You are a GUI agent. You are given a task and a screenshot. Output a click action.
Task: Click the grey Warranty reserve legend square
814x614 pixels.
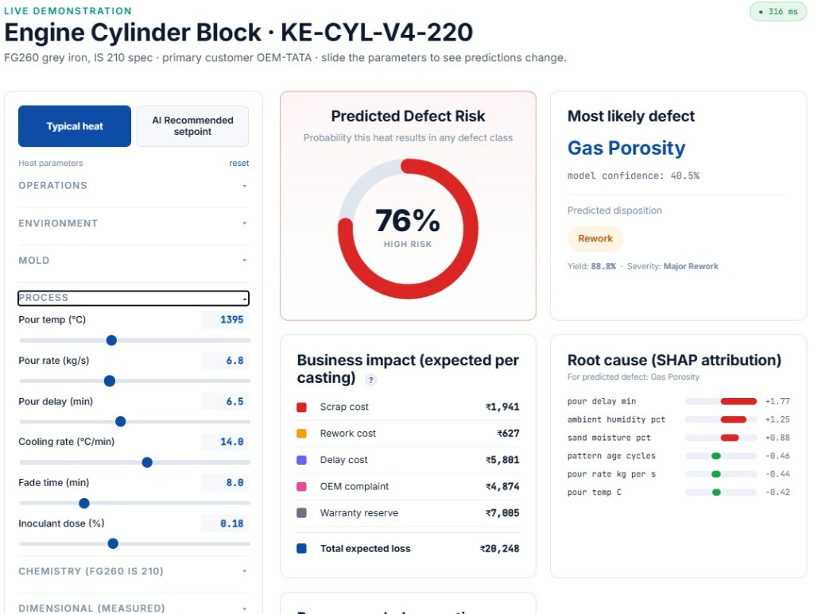301,513
